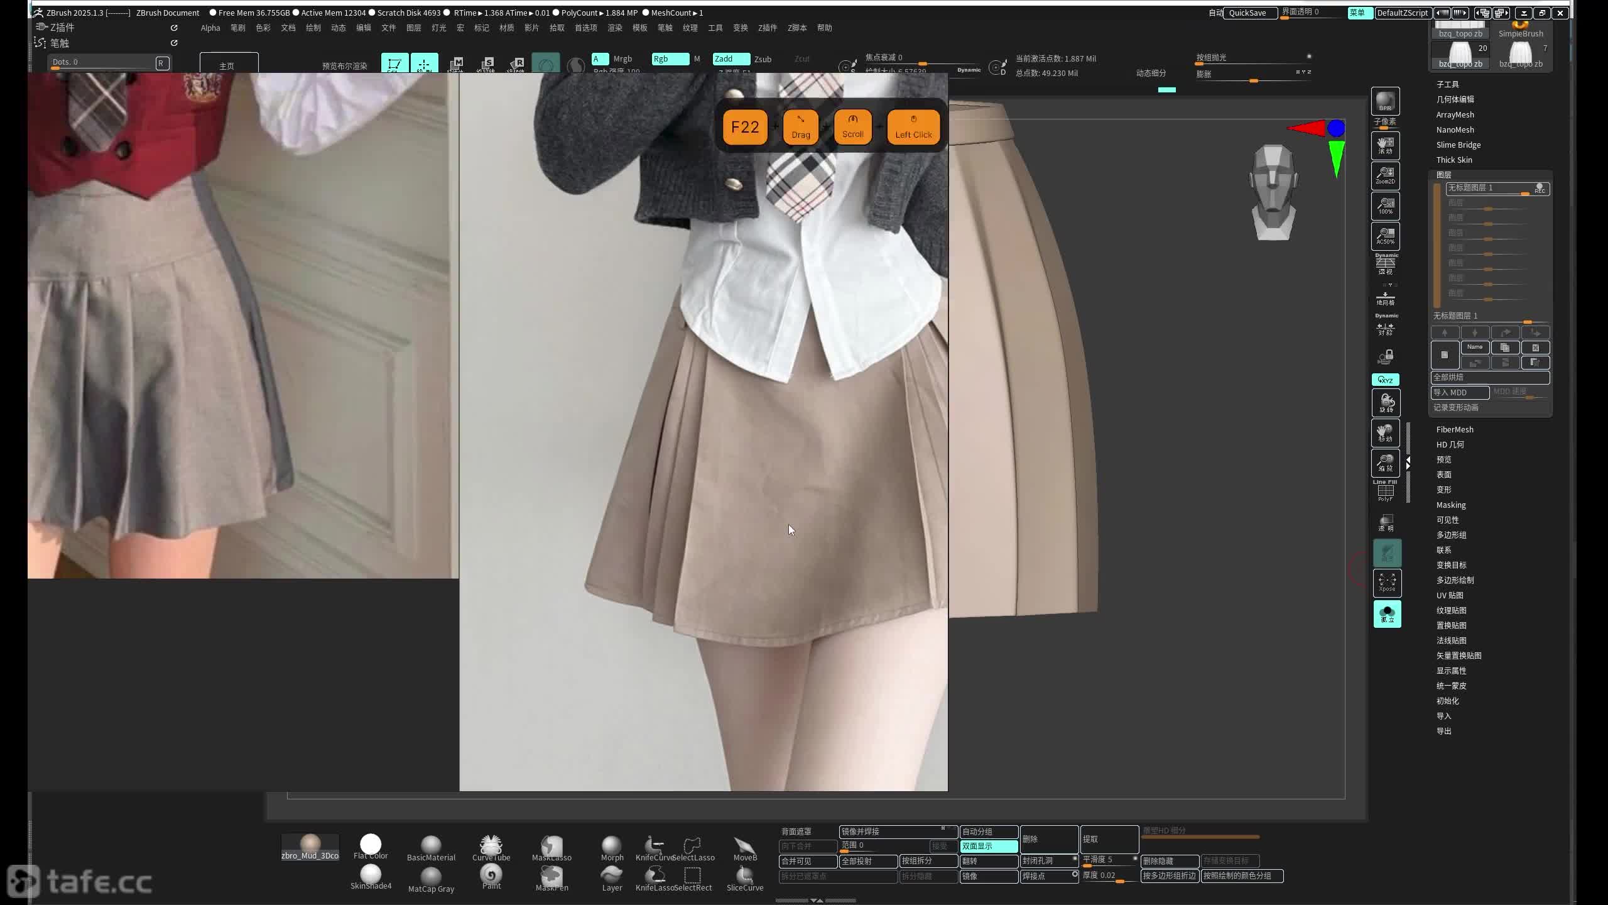The height and width of the screenshot is (905, 1608).
Task: Pick the BasicMaterial sphere
Action: (x=431, y=848)
